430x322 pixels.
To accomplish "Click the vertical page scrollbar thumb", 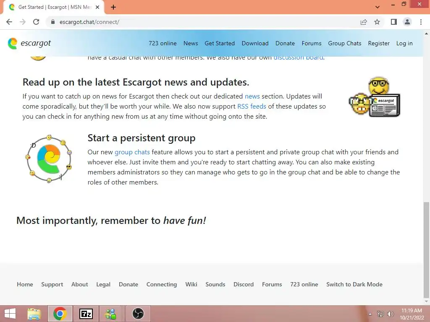I will pyautogui.click(x=426, y=250).
